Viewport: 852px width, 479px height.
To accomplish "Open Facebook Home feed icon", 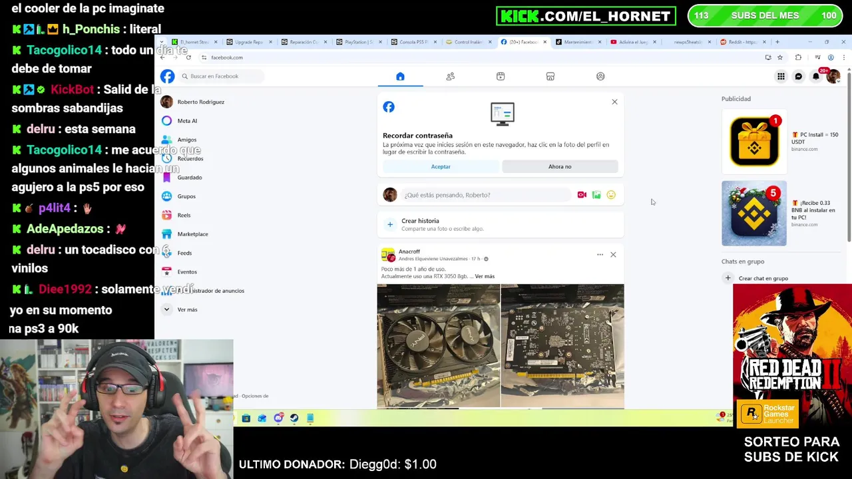I will pos(400,77).
